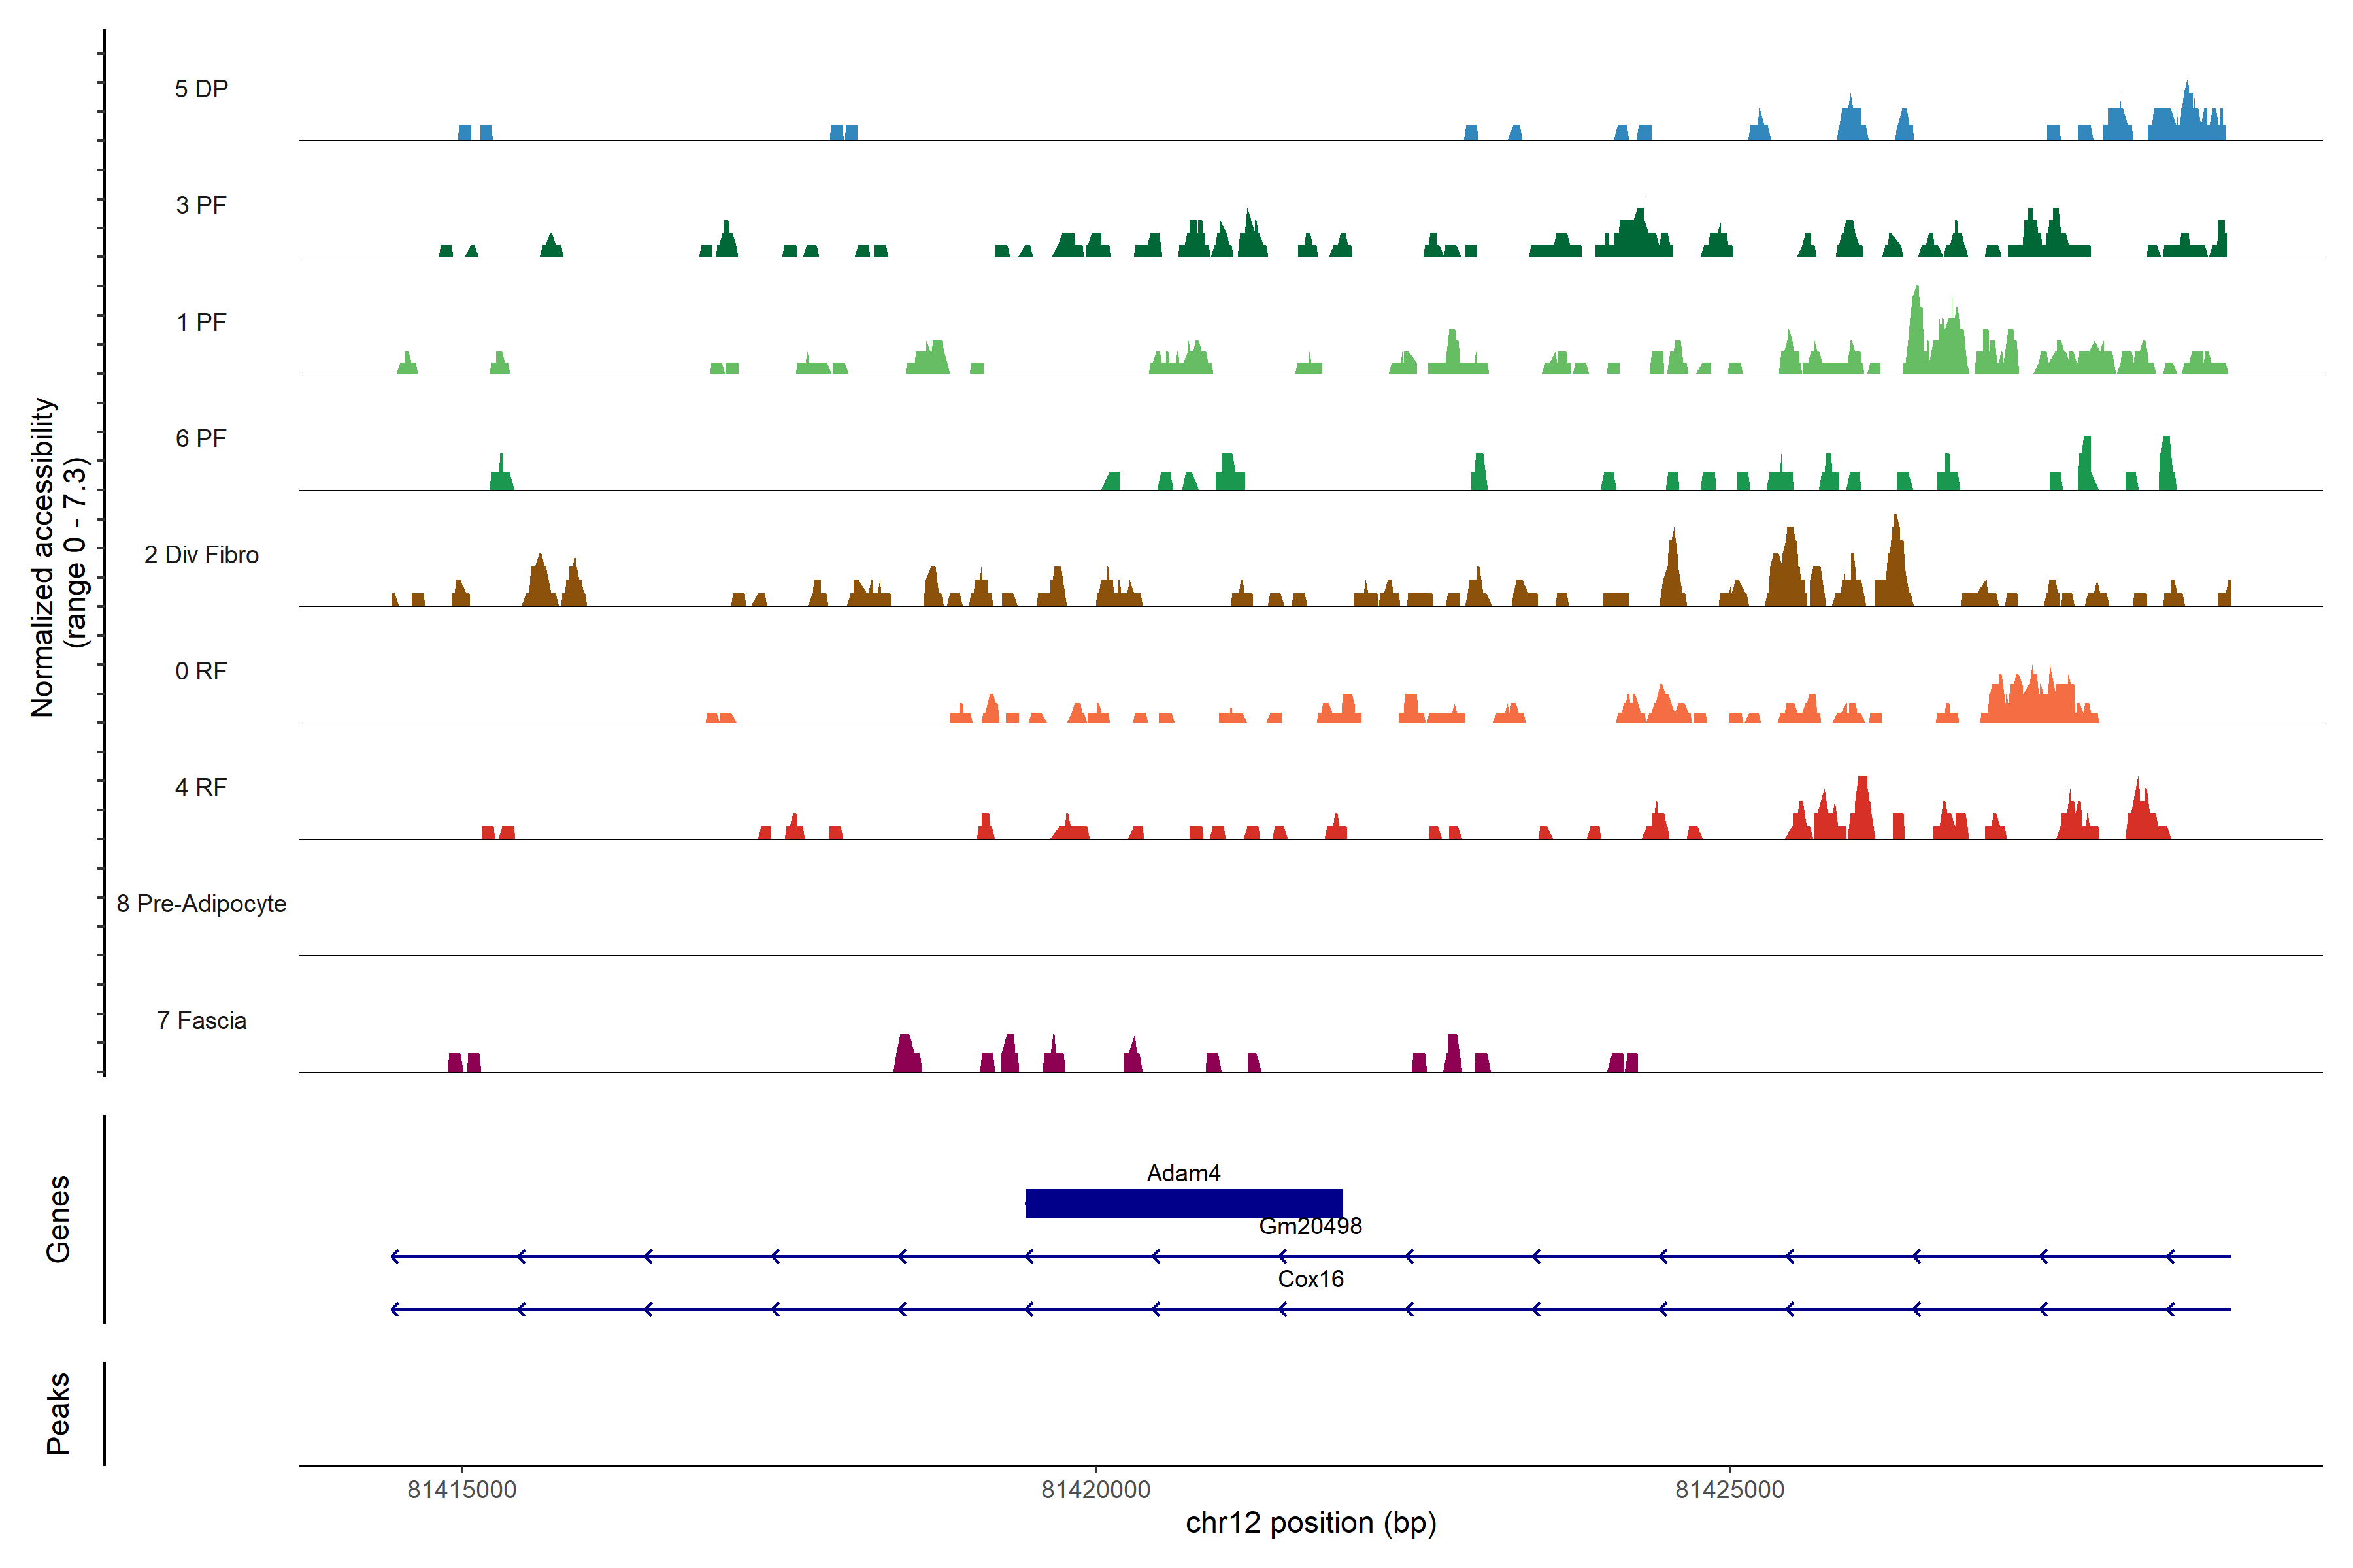
Task: Select the 0 RF track label
Action: tap(201, 671)
